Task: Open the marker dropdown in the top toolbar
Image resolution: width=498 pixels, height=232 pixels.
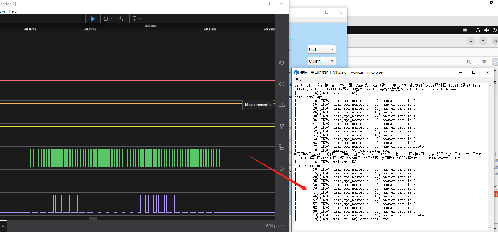Action: click(136, 19)
